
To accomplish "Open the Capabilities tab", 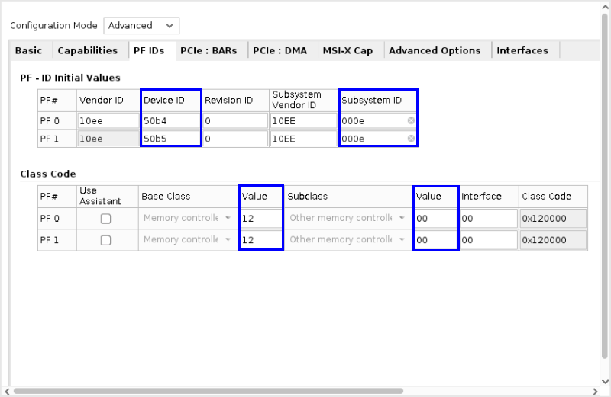I will click(87, 50).
